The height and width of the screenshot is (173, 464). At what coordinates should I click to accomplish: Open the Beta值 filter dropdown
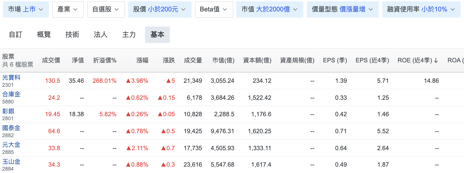[214, 9]
